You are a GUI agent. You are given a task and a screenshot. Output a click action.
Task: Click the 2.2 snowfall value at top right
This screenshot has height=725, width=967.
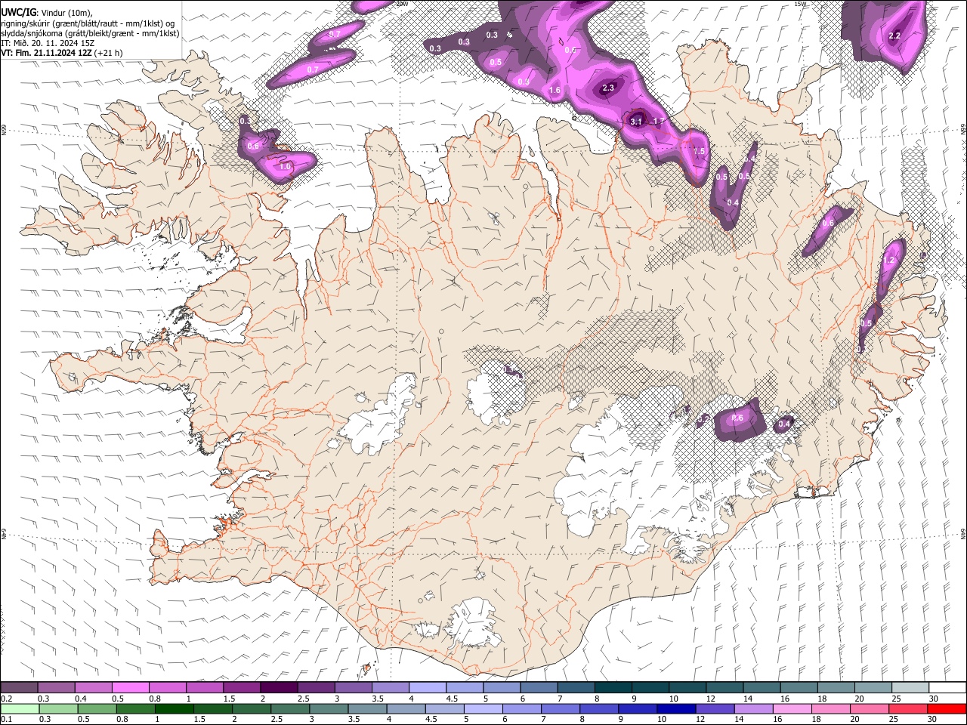895,35
